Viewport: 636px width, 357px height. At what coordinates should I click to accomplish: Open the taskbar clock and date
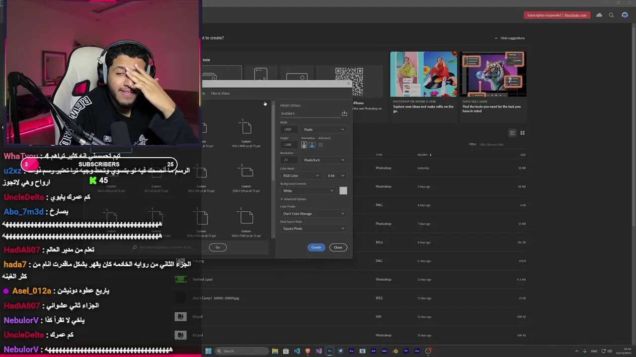pyautogui.click(x=624, y=351)
